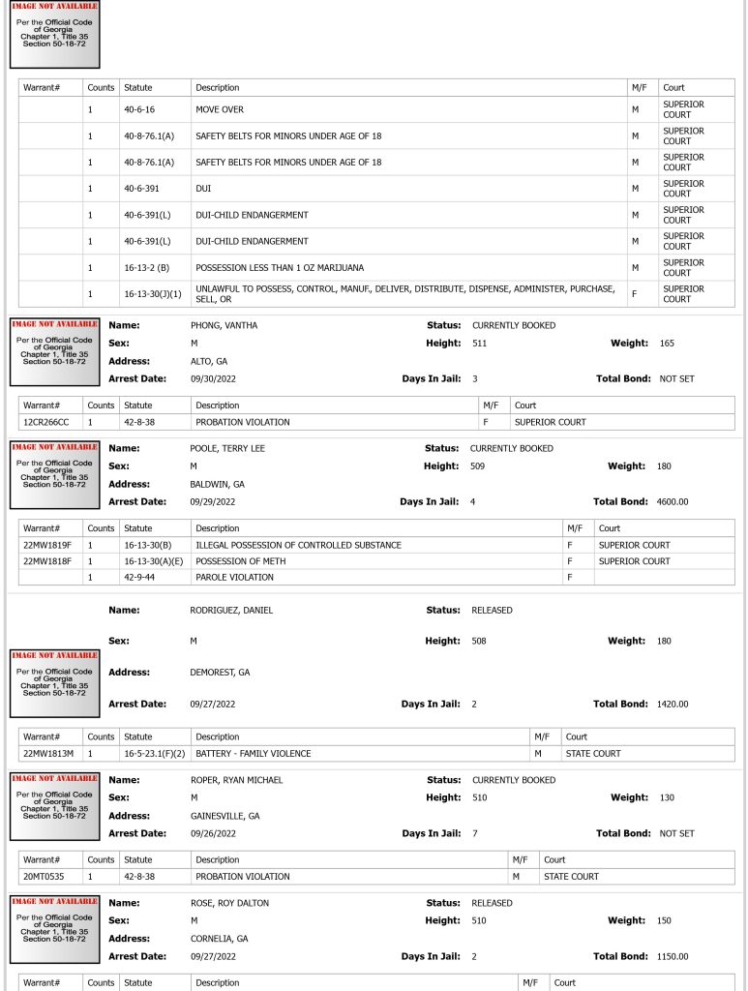This screenshot has width=748, height=991.
Task: Click the BATTERY - FAMILY VIOLENCE charge
Action: click(x=254, y=753)
